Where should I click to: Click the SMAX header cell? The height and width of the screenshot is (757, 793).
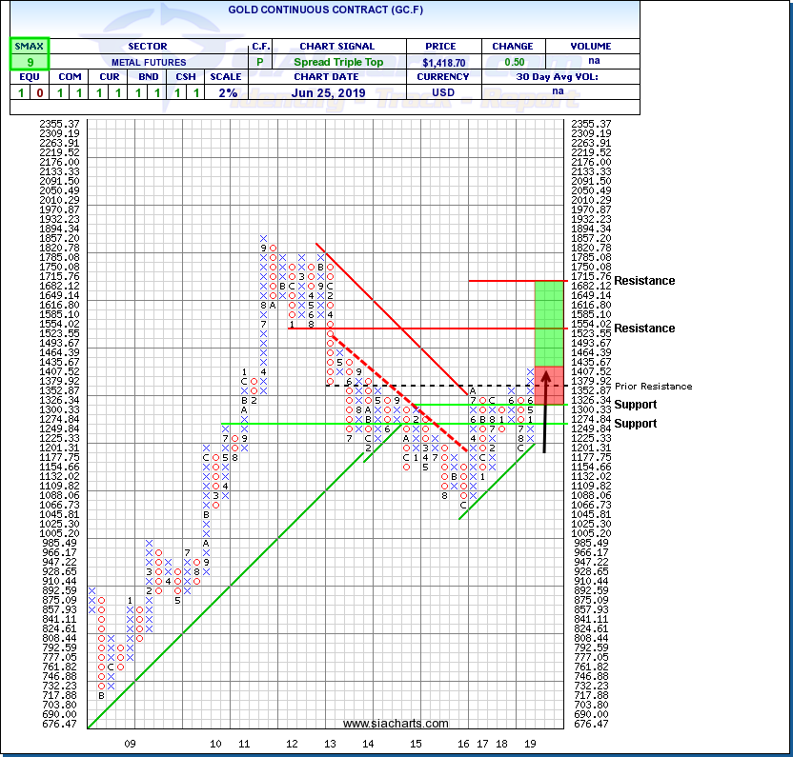coord(30,47)
